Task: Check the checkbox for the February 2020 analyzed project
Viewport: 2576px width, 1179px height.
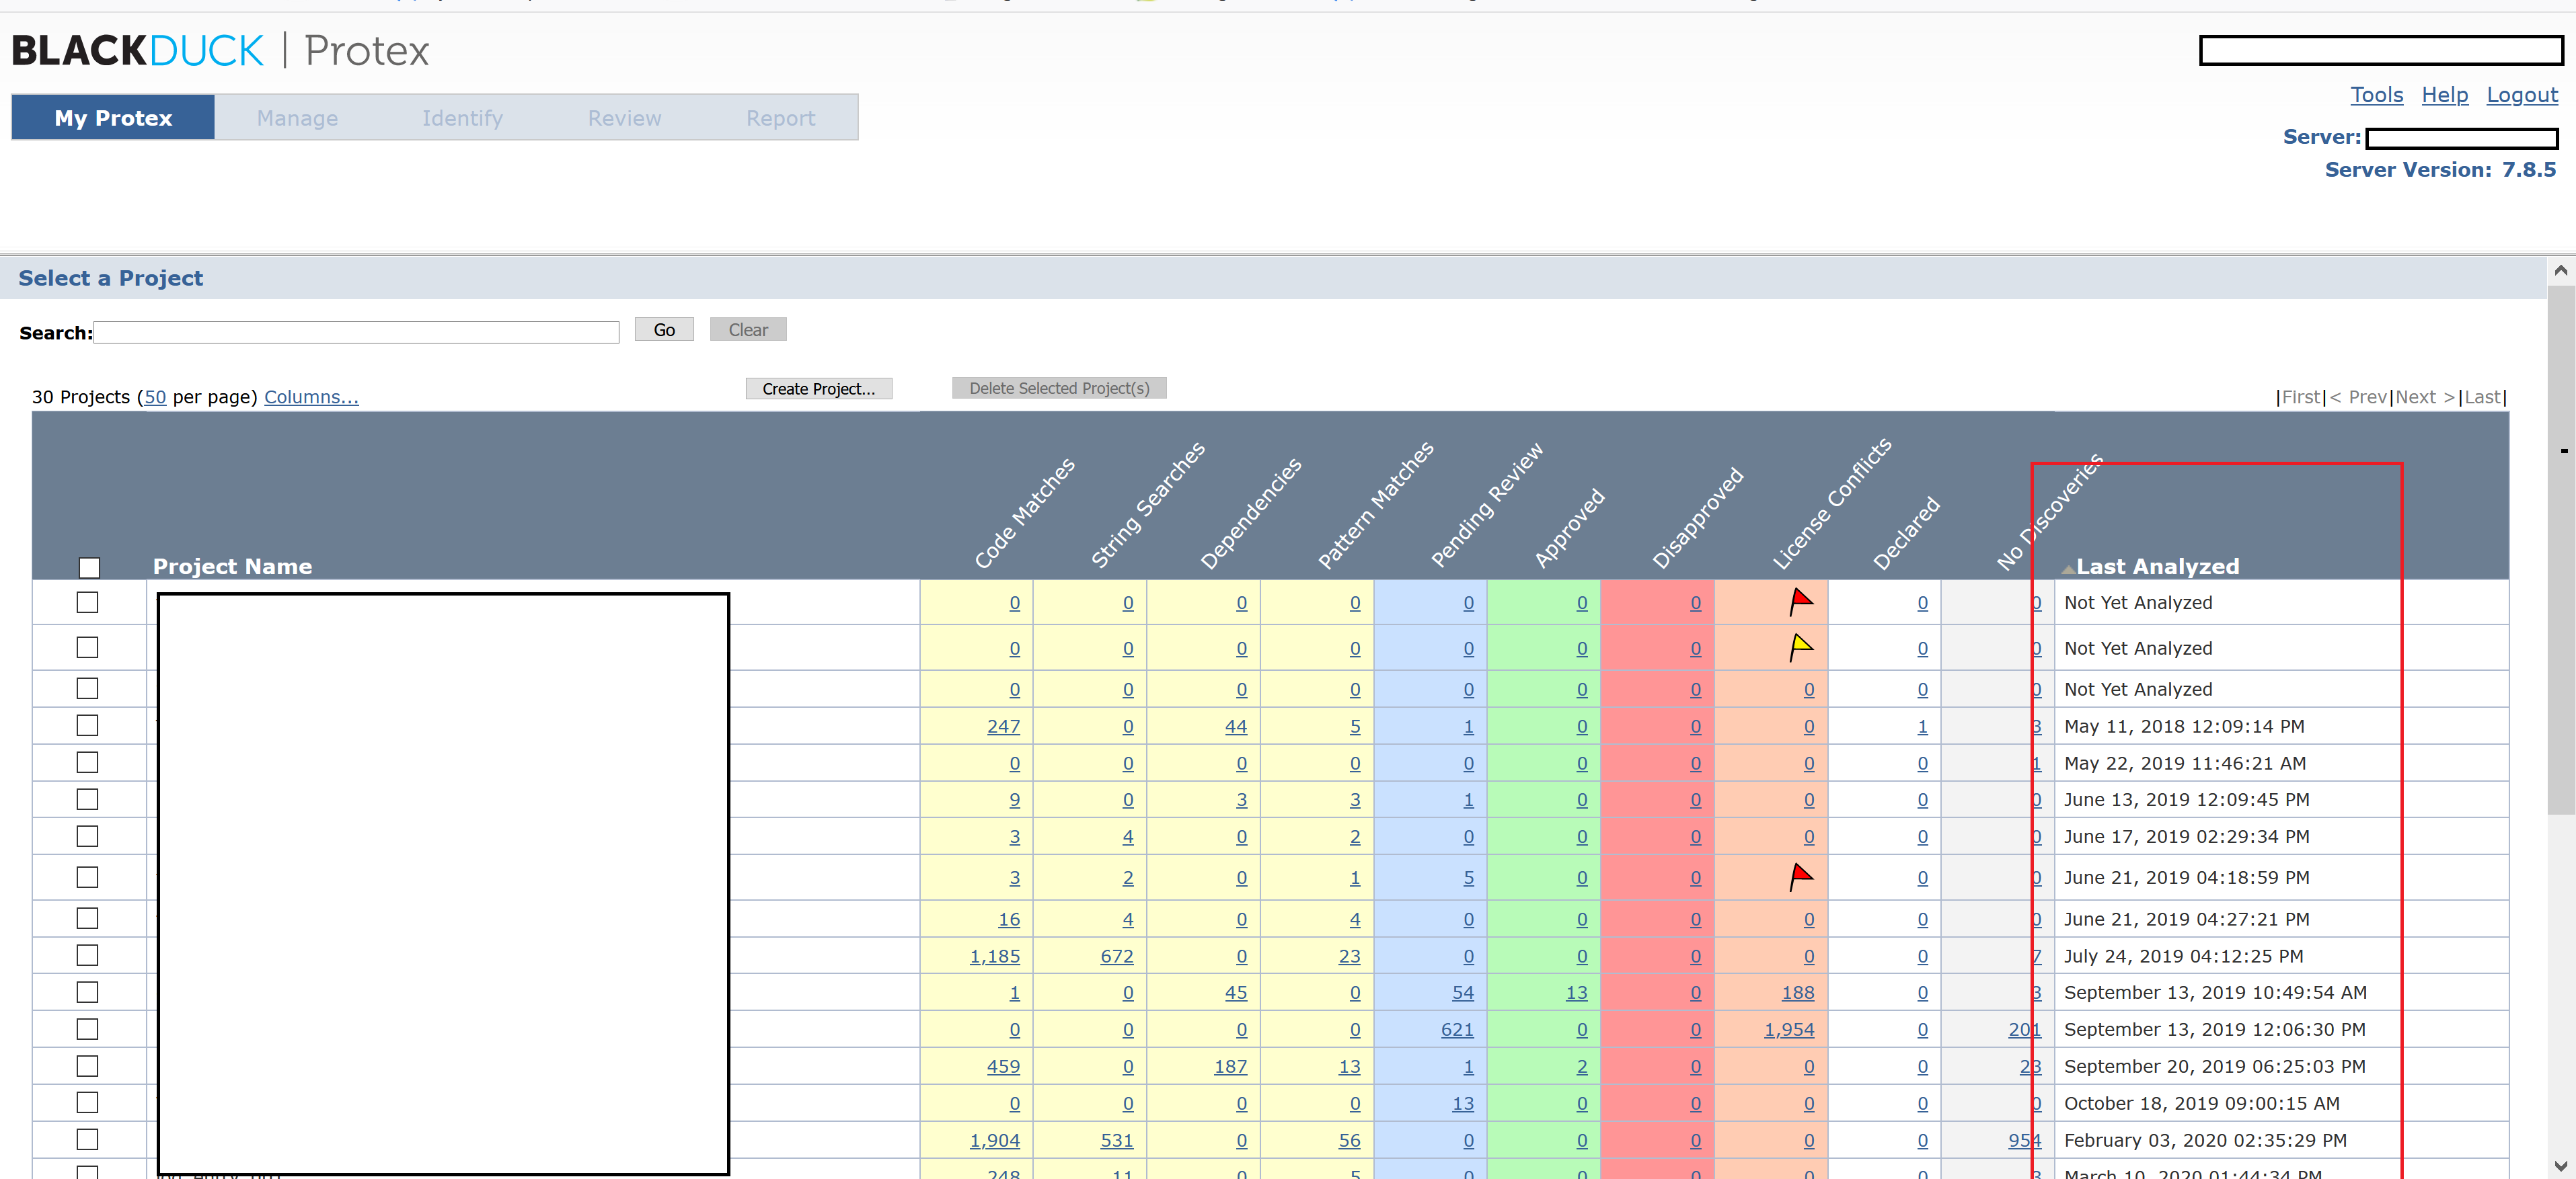Action: point(88,1139)
